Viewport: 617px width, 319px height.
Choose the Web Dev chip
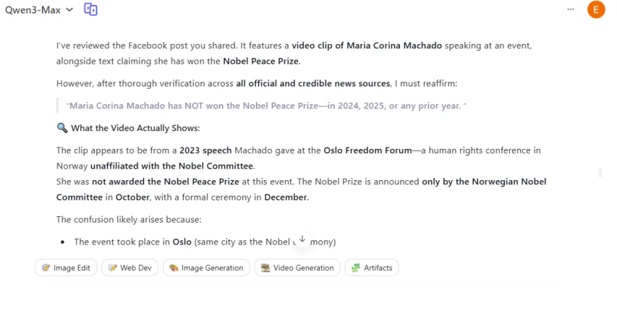(x=130, y=267)
